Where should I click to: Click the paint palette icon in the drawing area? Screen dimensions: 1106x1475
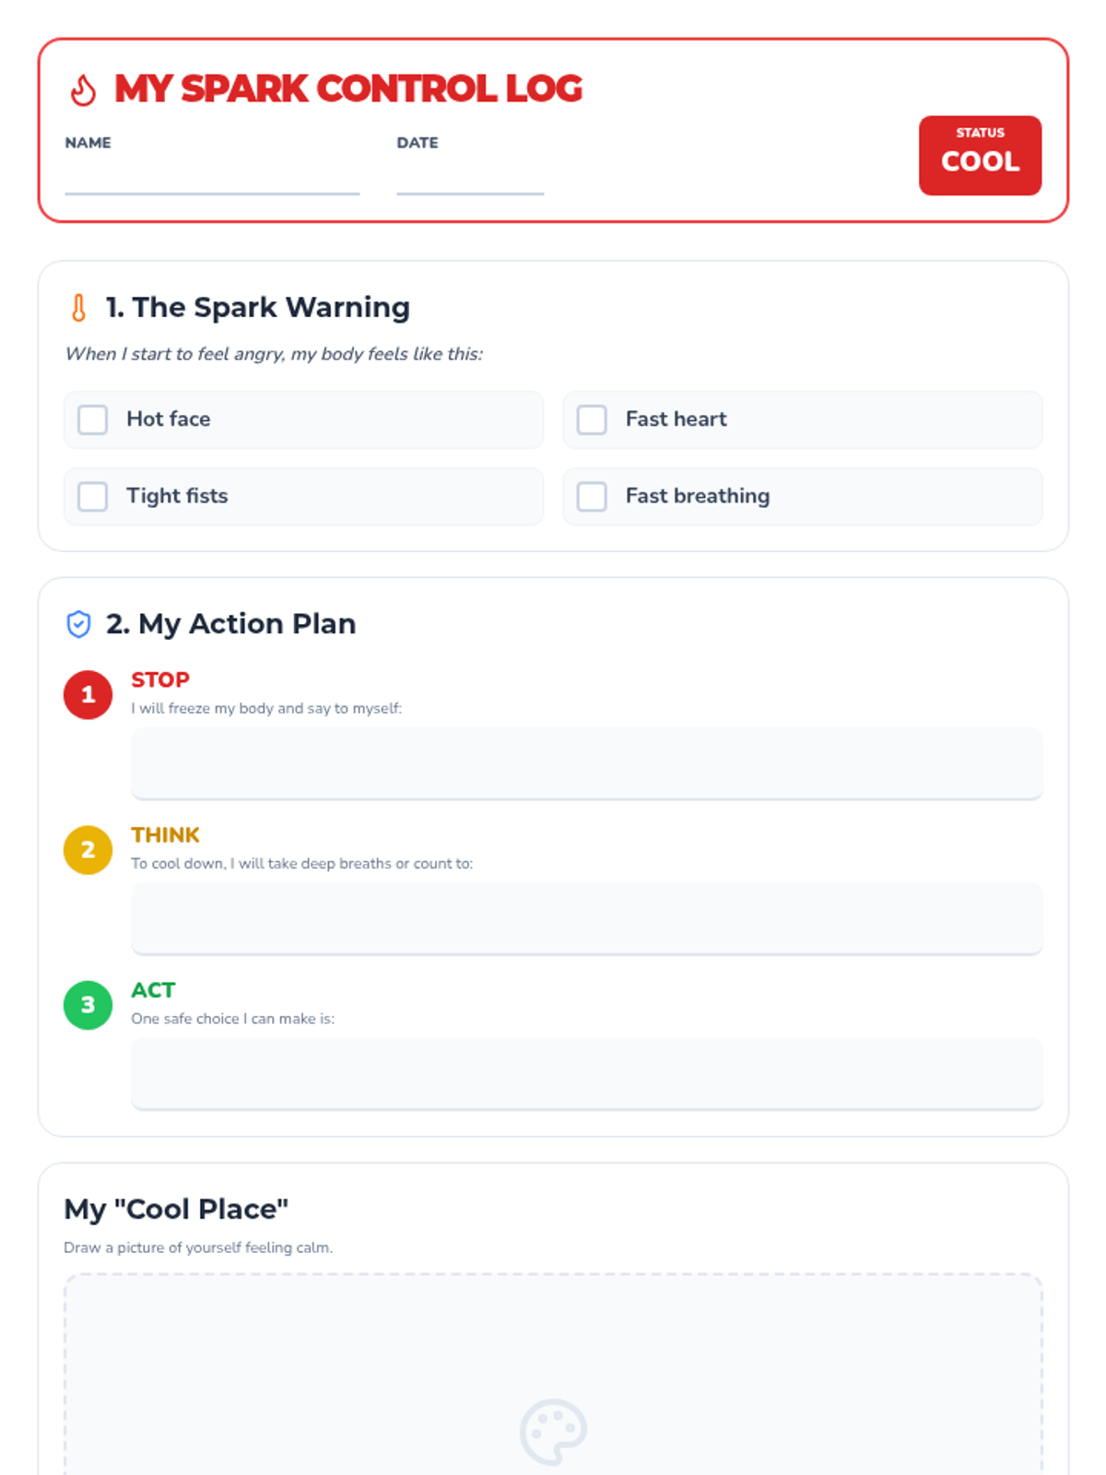(x=553, y=1432)
